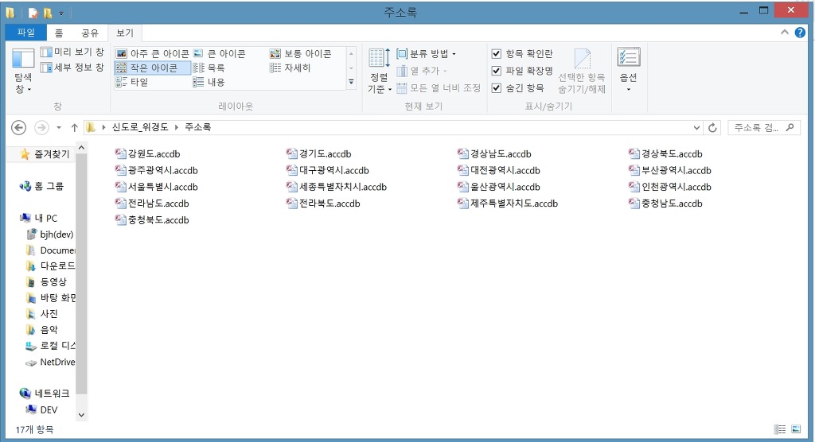This screenshot has width=815, height=442.
Task: Go up one folder level arrow
Action: 74,127
